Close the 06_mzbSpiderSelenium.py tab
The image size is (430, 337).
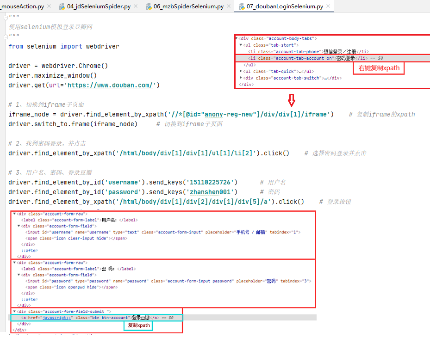coord(229,6)
